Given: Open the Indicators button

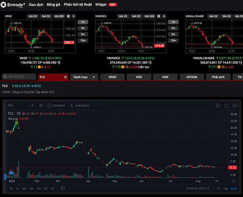Looking at the screenshot, I should (x=79, y=105).
